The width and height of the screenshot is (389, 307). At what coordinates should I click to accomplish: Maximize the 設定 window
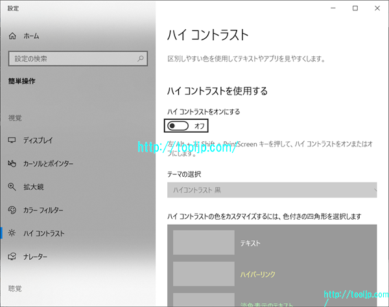(x=355, y=8)
